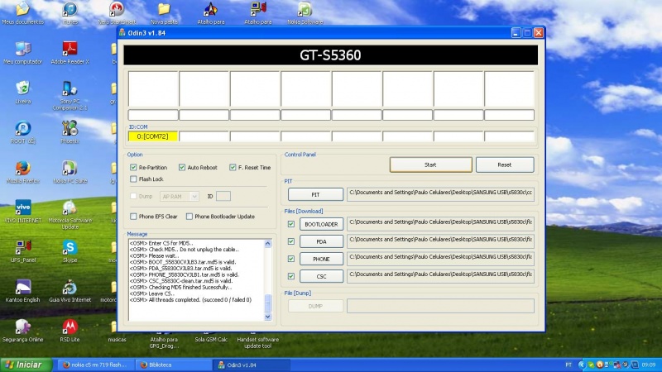Open the Iniciar start menu

click(26, 365)
